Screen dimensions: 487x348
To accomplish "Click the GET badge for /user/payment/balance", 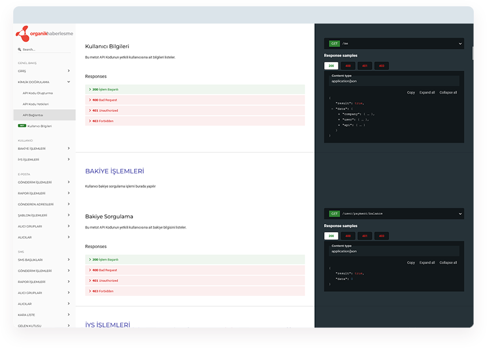I will point(334,214).
